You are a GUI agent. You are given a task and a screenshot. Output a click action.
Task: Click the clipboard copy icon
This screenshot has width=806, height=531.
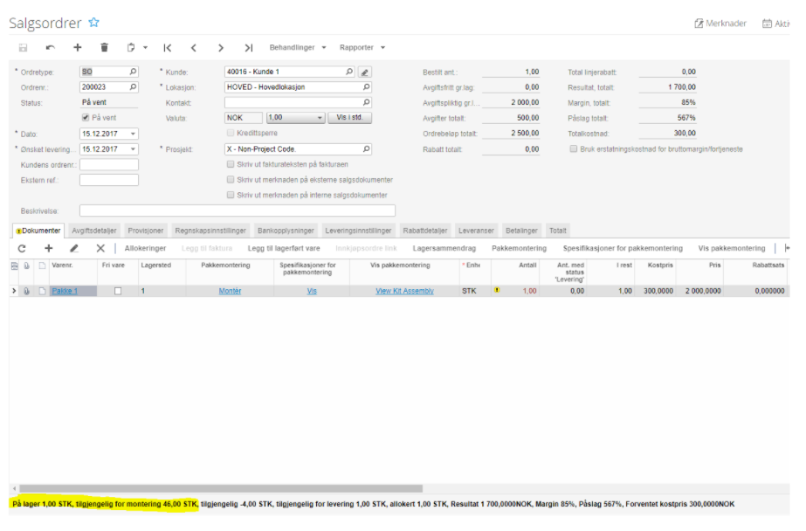point(131,48)
